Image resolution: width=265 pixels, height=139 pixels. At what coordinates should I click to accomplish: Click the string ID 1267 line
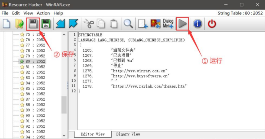click(x=107, y=55)
